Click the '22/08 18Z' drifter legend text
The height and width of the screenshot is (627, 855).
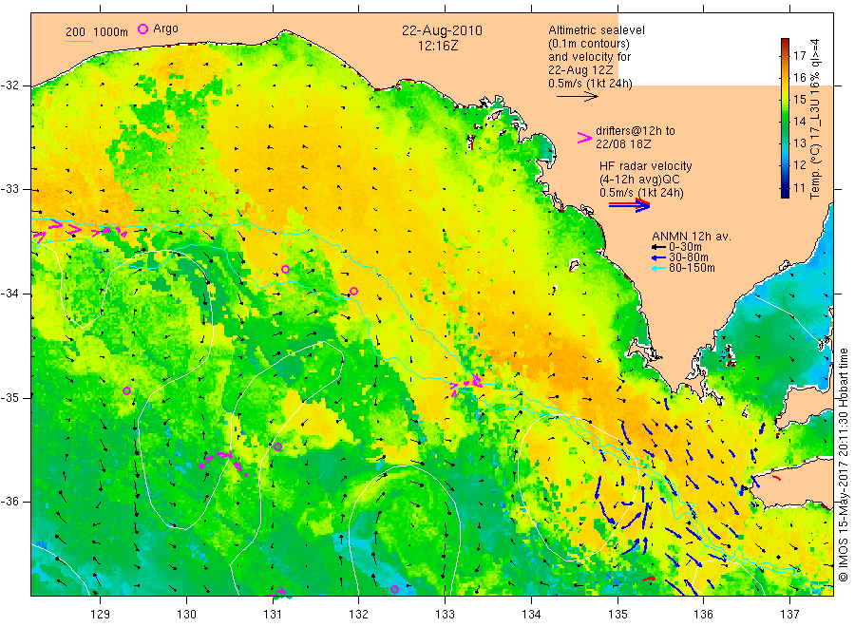623,144
